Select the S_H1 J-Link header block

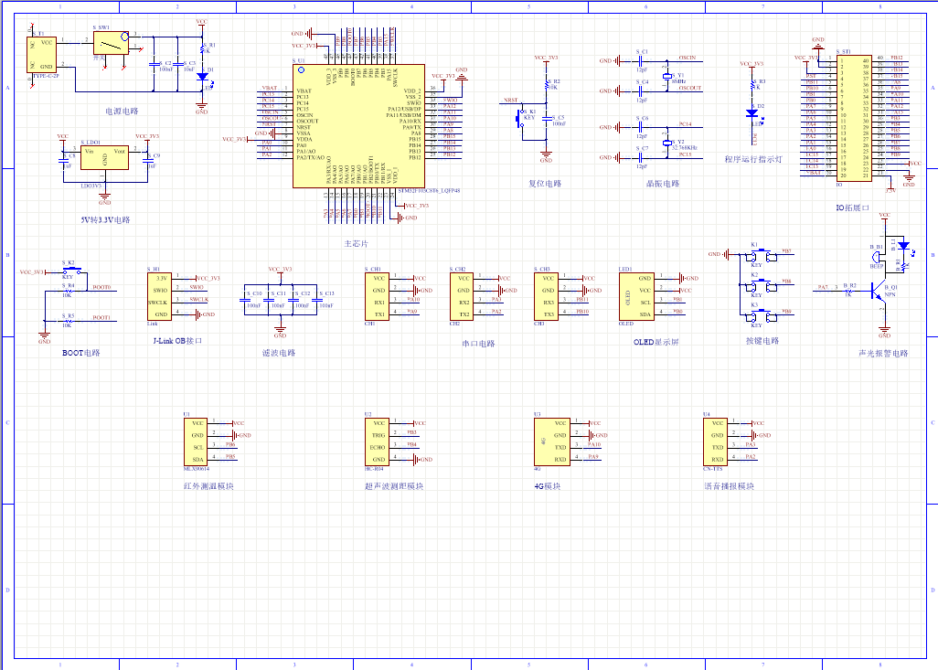coord(159,297)
